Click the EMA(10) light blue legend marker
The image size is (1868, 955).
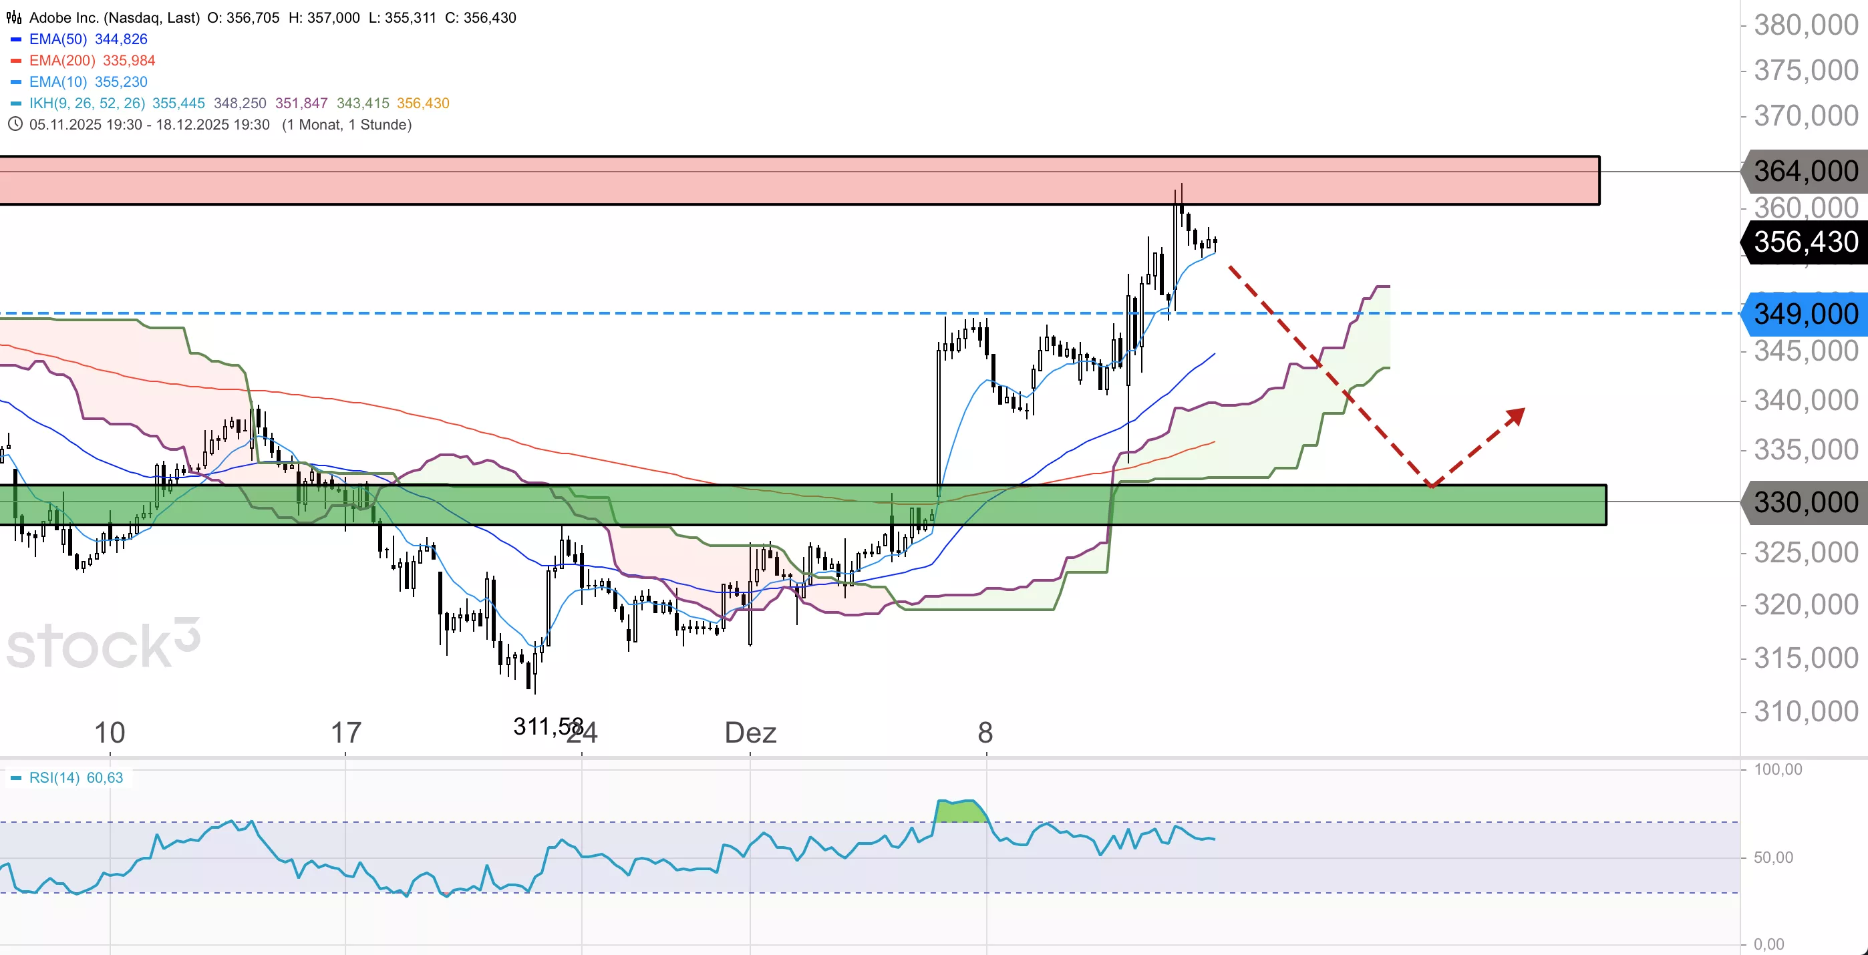16,82
